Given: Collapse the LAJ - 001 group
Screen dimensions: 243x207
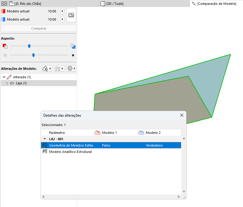Looking at the screenshot, I should tap(45, 139).
